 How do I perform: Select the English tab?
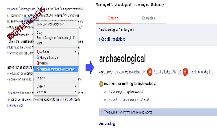[x=113, y=18]
